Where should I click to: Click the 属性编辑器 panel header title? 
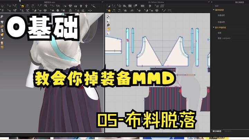[x=239, y=2]
